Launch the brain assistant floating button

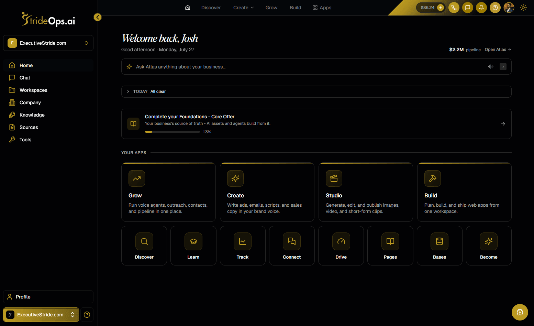click(520, 312)
